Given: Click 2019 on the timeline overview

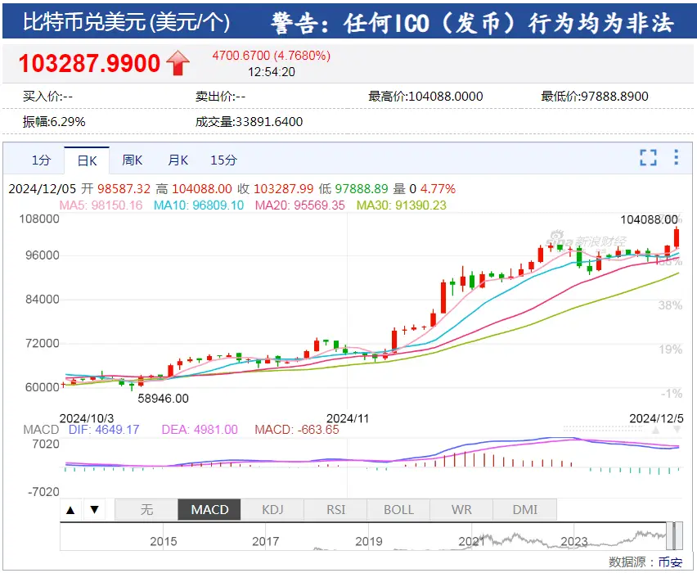Looking at the screenshot, I should pyautogui.click(x=369, y=541).
